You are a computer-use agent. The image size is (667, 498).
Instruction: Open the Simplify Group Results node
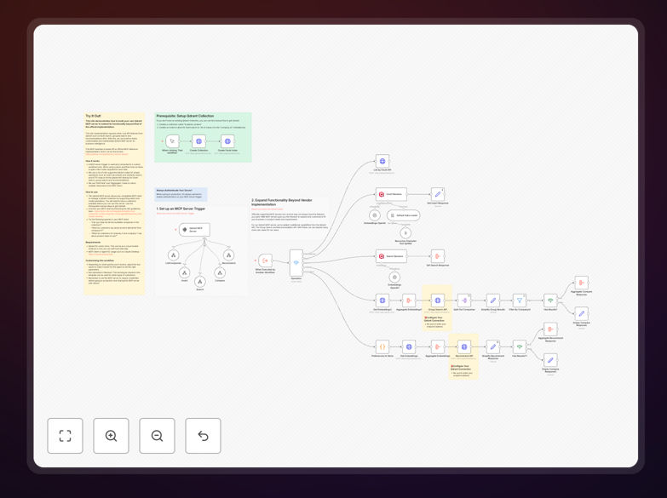tap(493, 301)
